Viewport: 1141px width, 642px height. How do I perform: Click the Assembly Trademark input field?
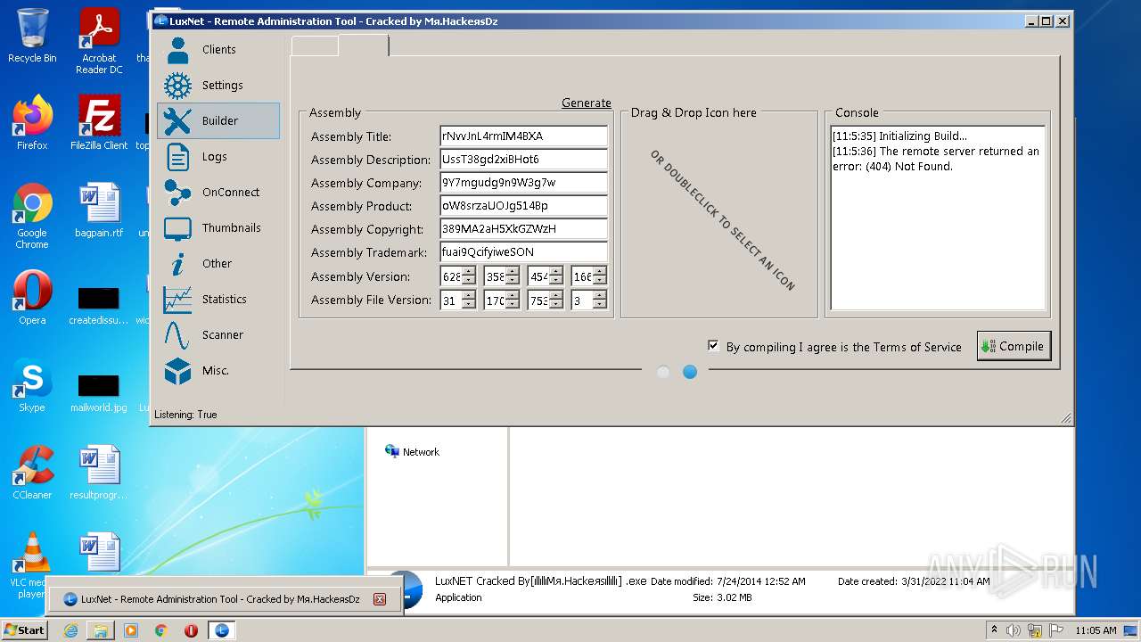(x=523, y=252)
